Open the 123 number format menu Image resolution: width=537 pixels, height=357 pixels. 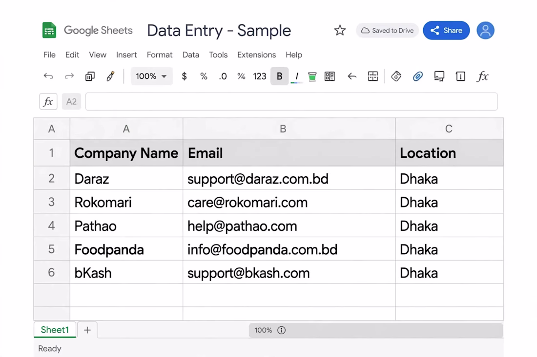pos(259,76)
